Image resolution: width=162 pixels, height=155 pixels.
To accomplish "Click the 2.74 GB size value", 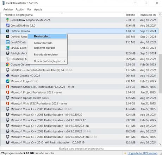I will [130, 65].
